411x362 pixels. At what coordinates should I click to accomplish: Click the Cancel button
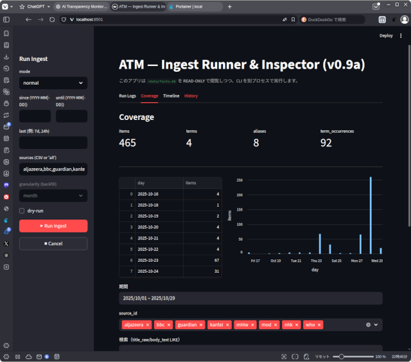tap(53, 243)
